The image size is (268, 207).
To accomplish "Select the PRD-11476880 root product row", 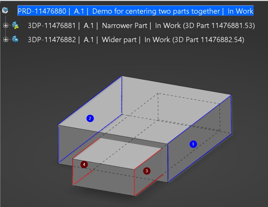I will 136,11.
